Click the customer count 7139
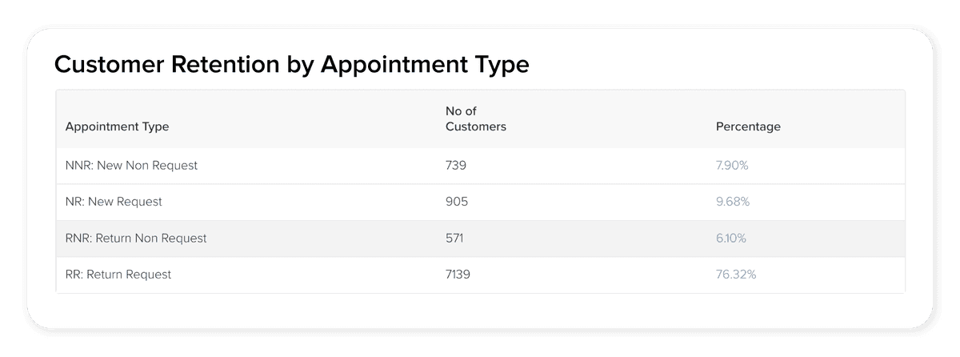The width and height of the screenshot is (960, 357). [x=459, y=275]
